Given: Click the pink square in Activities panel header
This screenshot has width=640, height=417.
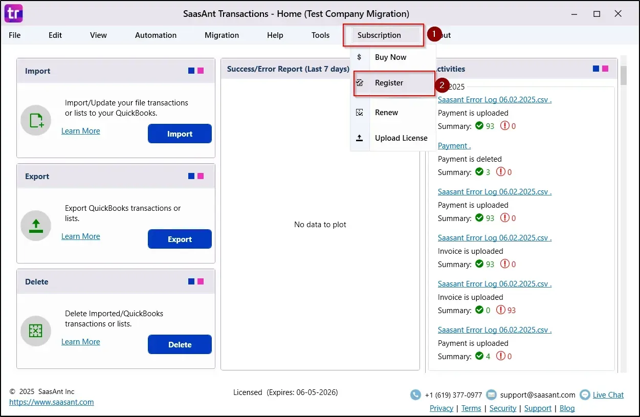Looking at the screenshot, I should pyautogui.click(x=605, y=69).
